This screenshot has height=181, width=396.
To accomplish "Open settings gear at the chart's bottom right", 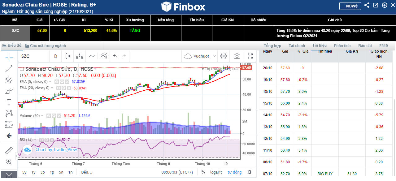I will (249, 172).
